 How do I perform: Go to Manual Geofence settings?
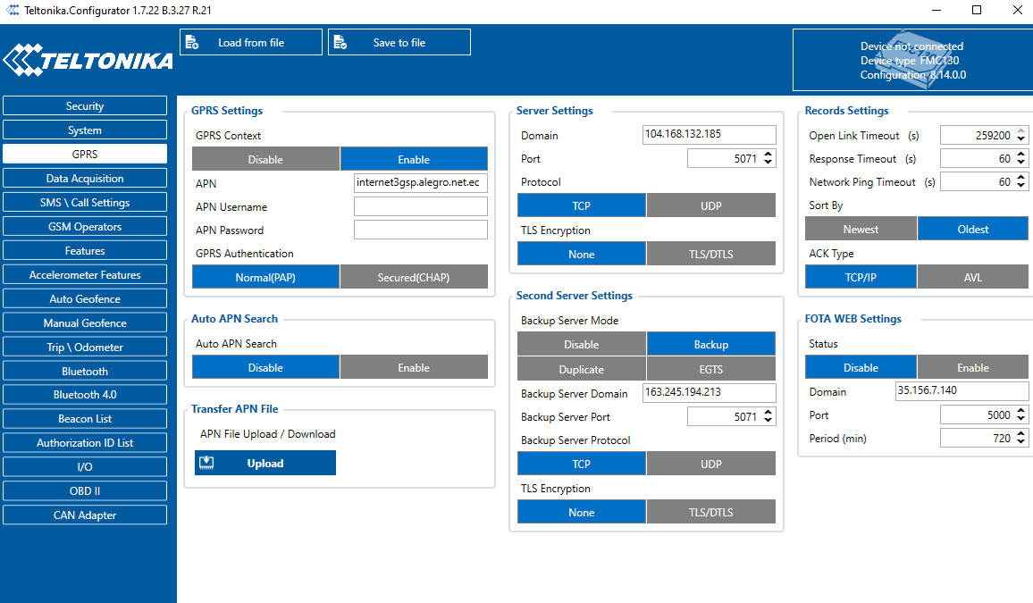coord(85,322)
